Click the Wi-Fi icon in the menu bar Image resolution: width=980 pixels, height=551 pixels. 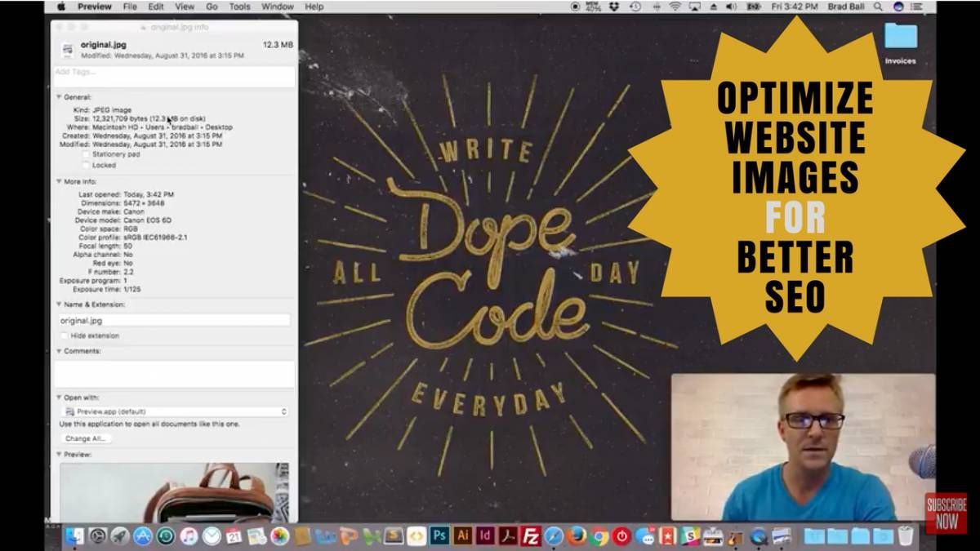(x=675, y=7)
